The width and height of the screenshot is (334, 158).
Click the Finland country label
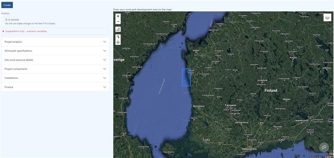(271, 90)
